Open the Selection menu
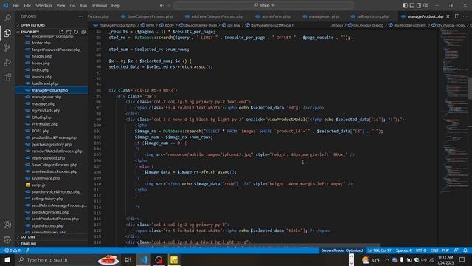Image resolution: width=472 pixels, height=266 pixels. point(44,5)
